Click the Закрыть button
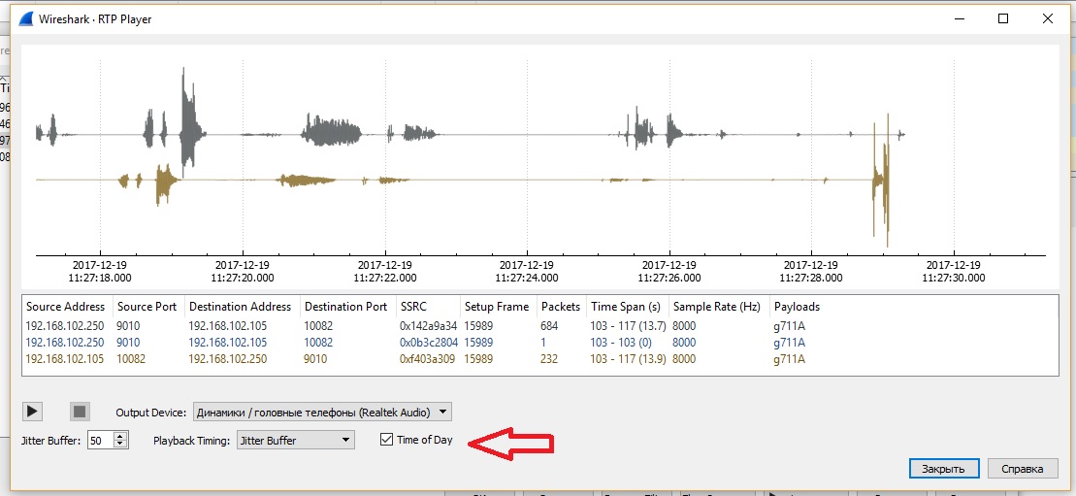This screenshot has height=496, width=1076. 942,469
